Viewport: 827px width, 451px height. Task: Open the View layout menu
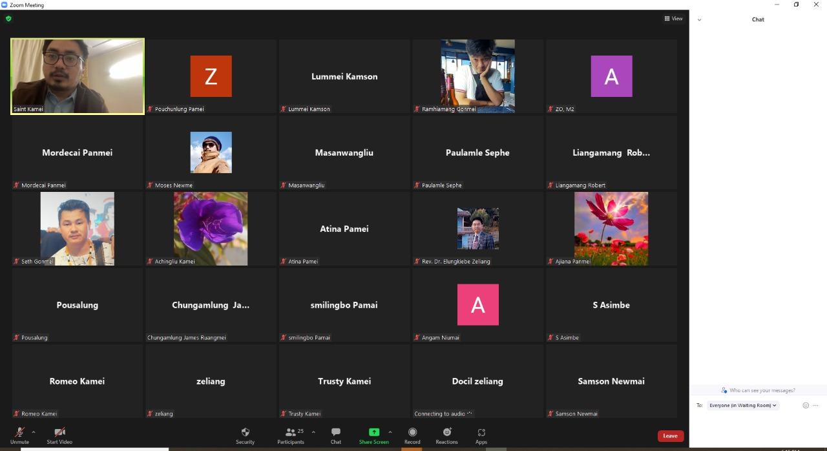[x=673, y=19]
